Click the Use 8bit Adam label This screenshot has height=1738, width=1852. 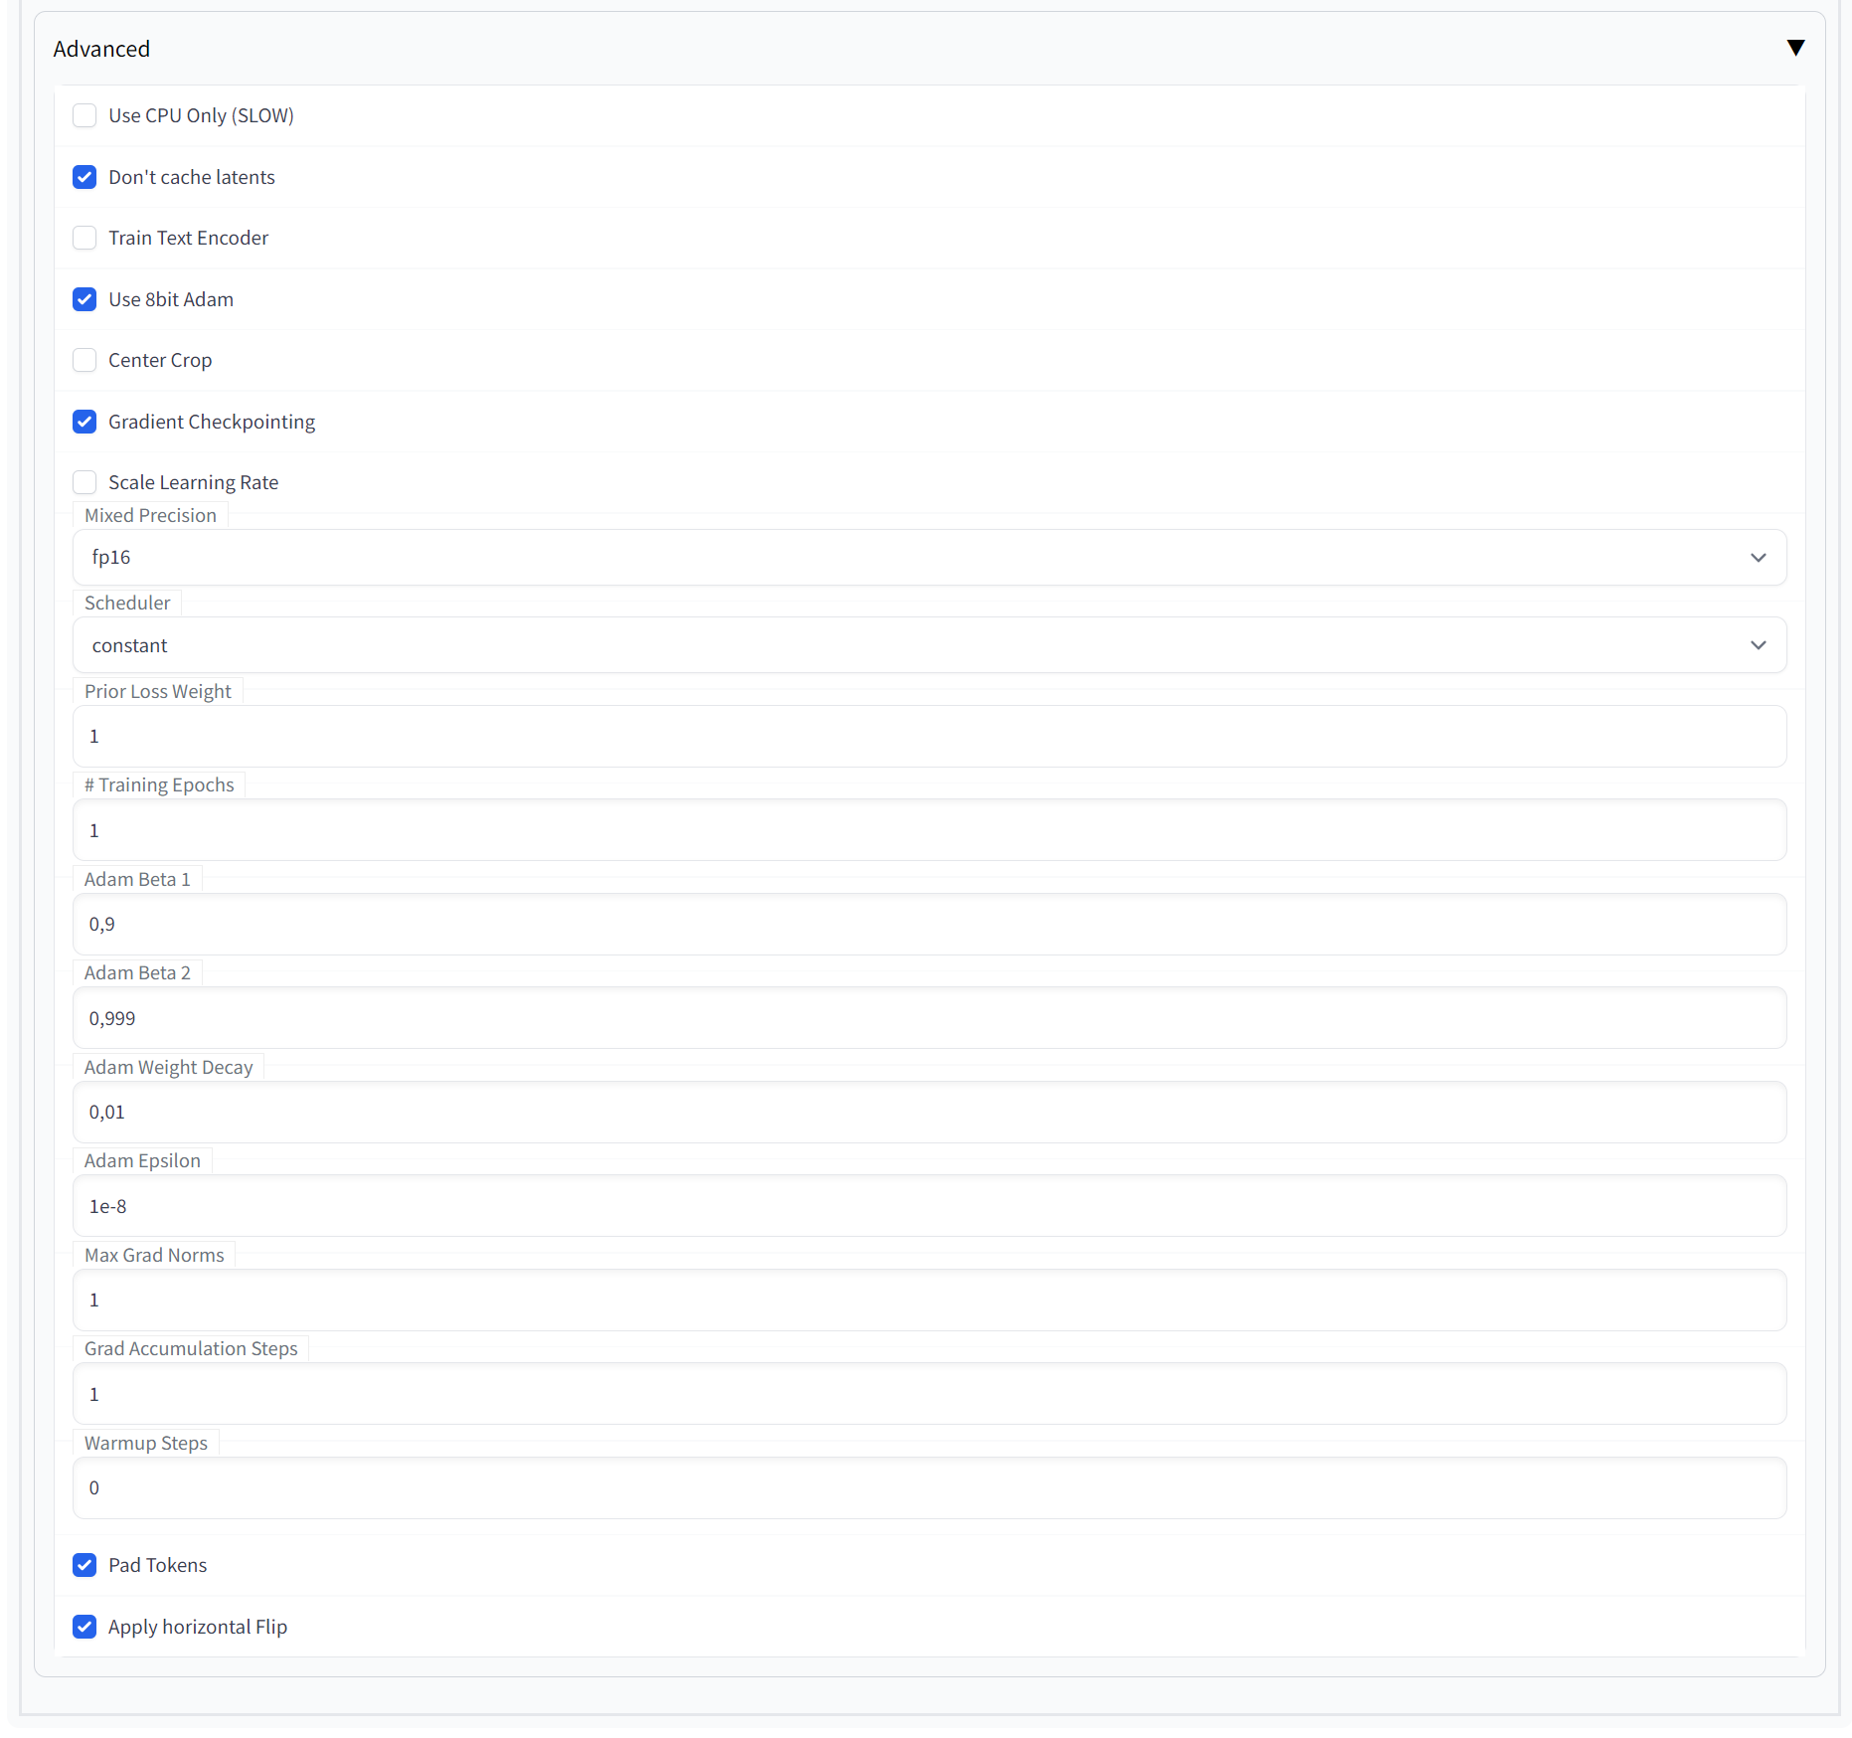pyautogui.click(x=171, y=299)
